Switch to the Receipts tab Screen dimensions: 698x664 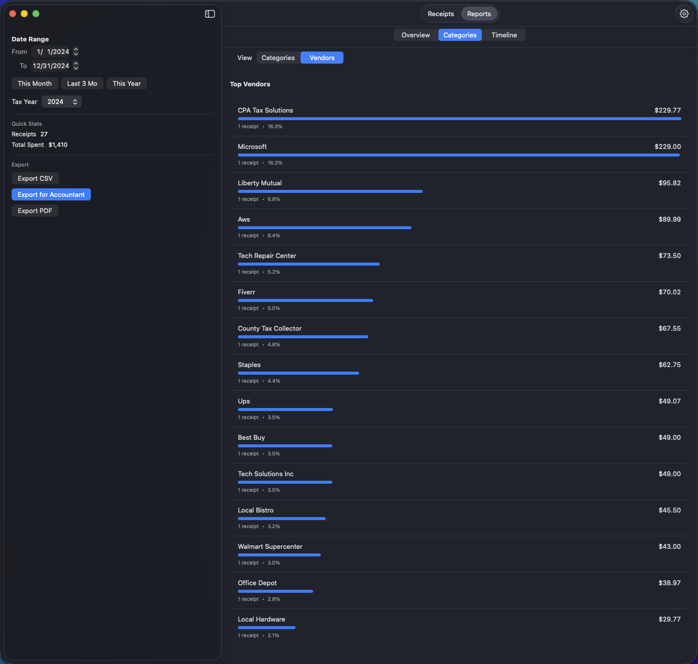tap(440, 14)
